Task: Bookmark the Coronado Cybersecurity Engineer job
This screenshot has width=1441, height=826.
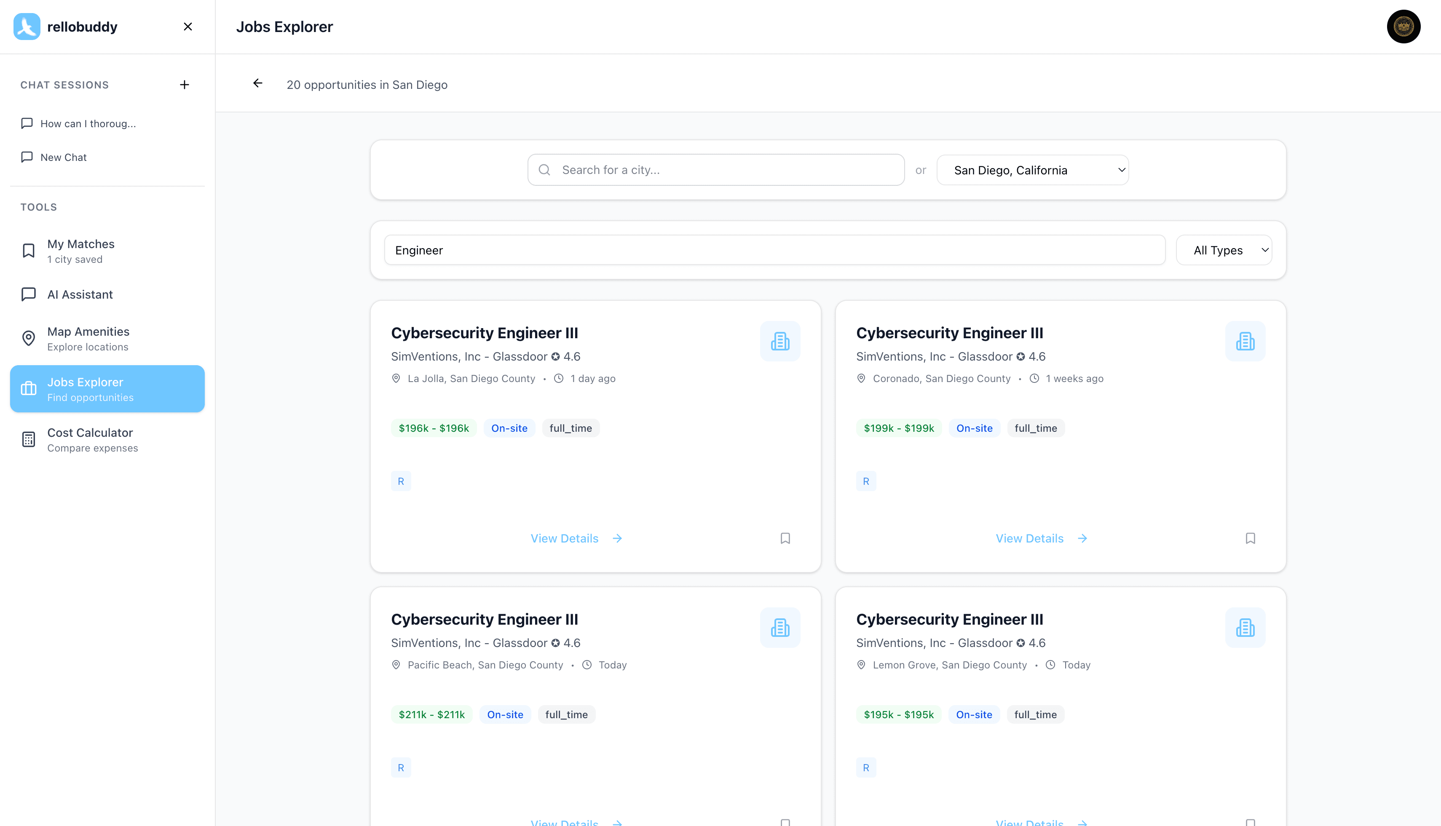Action: pyautogui.click(x=1250, y=538)
